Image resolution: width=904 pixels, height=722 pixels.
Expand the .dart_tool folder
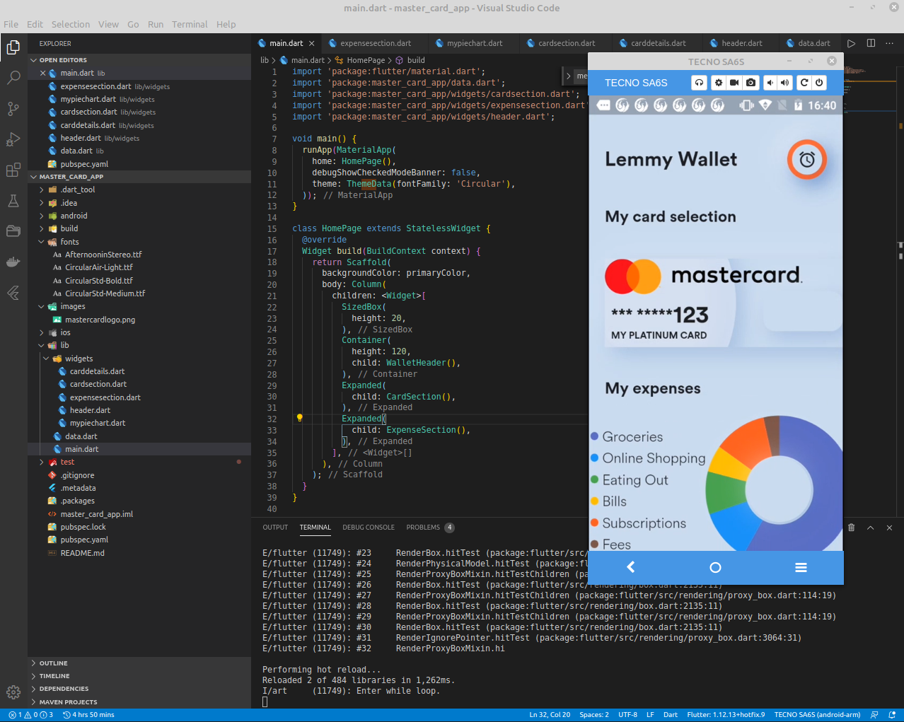coord(139,190)
